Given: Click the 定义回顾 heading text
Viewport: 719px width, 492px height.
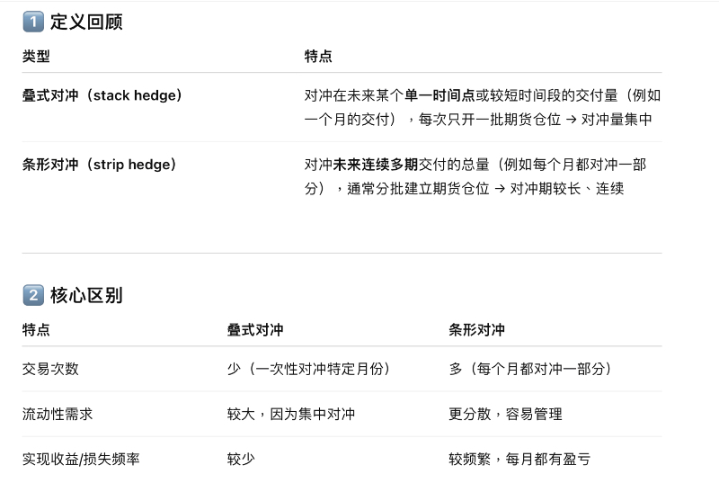Looking at the screenshot, I should point(86,22).
